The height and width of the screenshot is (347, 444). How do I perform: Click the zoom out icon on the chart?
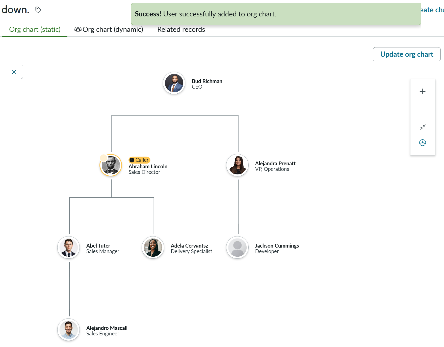tap(422, 109)
